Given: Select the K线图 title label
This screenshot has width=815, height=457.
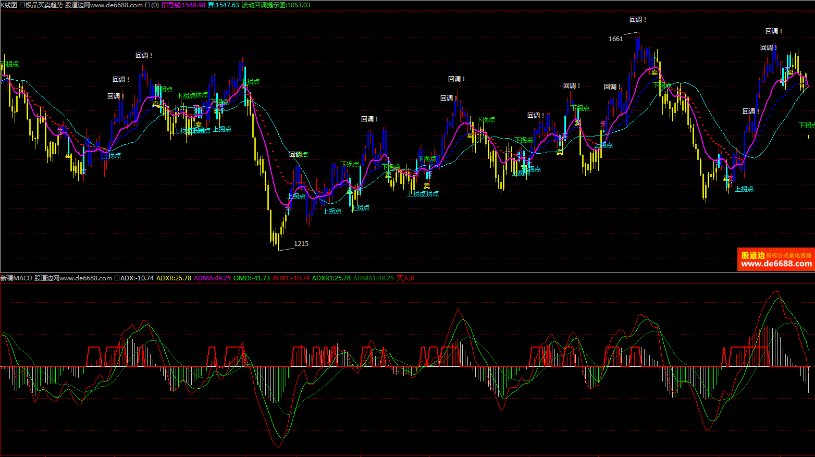Looking at the screenshot, I should click(9, 5).
